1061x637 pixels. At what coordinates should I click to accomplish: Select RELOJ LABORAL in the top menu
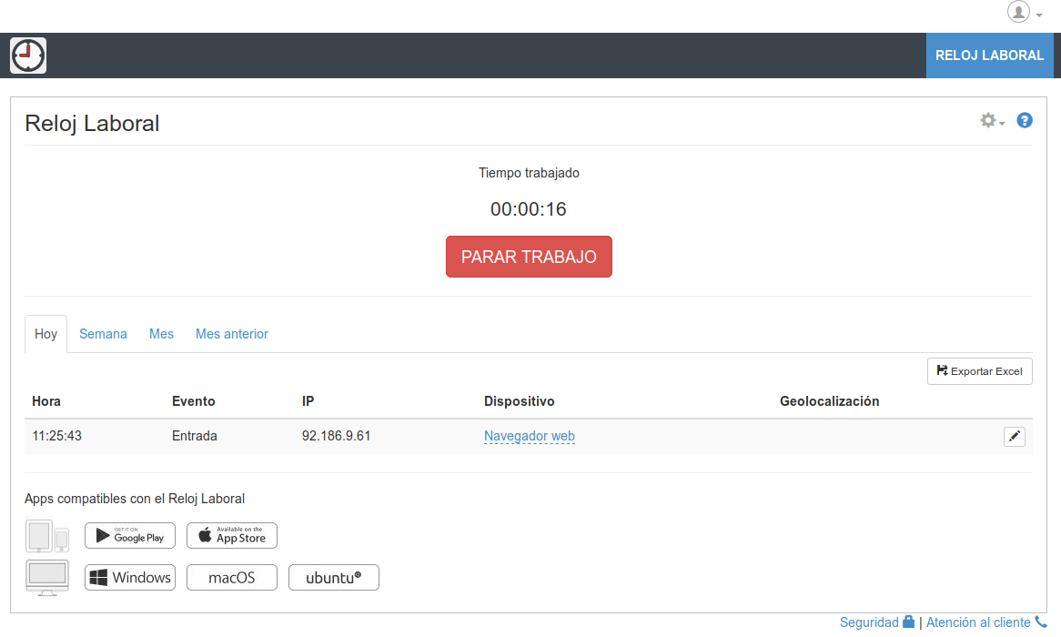point(989,55)
